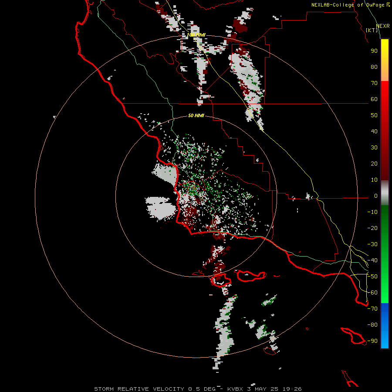
Task: Click the legend value 50
Action: pyautogui.click(x=374, y=115)
